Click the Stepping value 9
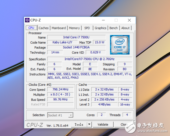Screen dimensions: 170x136 125,64
